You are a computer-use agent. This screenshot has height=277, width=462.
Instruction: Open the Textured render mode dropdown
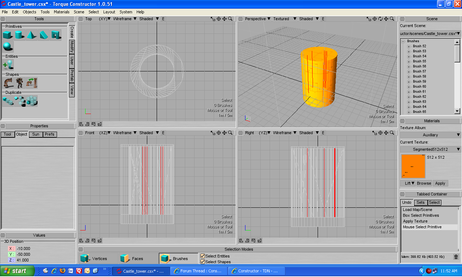click(284, 19)
